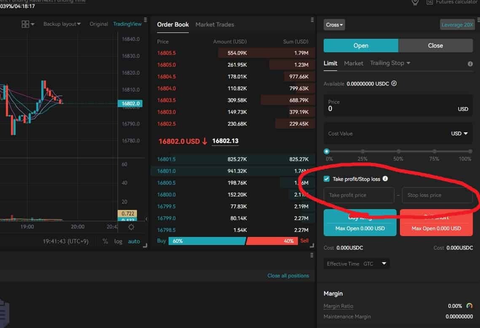Toggle log scale on the chart

(118, 242)
